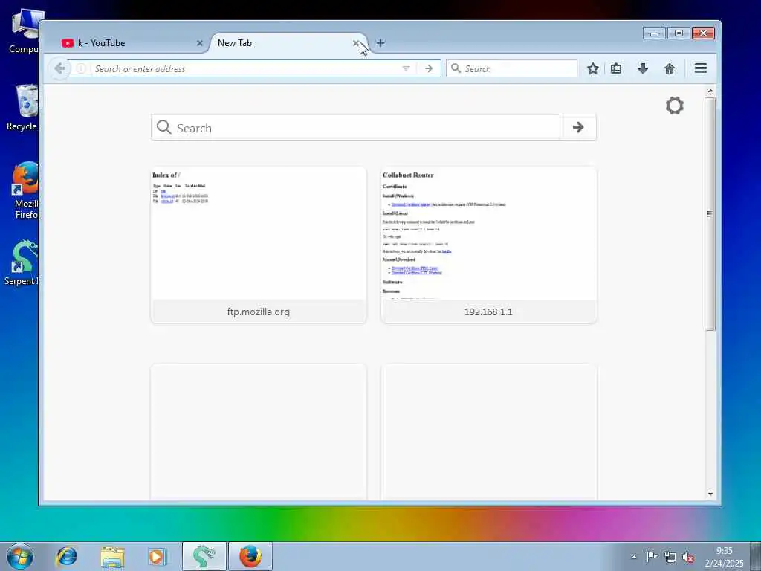Select the Recycle Bin desktop icon
This screenshot has height=571, width=761.
click(22, 108)
